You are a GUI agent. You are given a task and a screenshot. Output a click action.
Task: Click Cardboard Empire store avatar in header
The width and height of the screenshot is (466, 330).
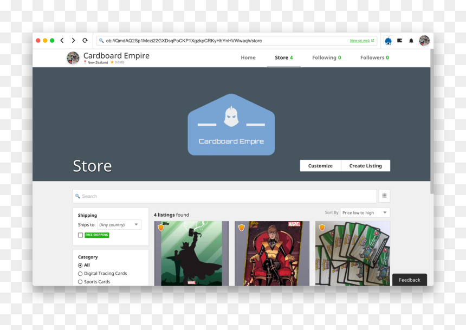(x=73, y=57)
